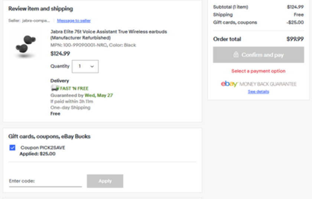Click the Order total $99.99 amount
Viewport: 312px width, 199px height.
295,39
